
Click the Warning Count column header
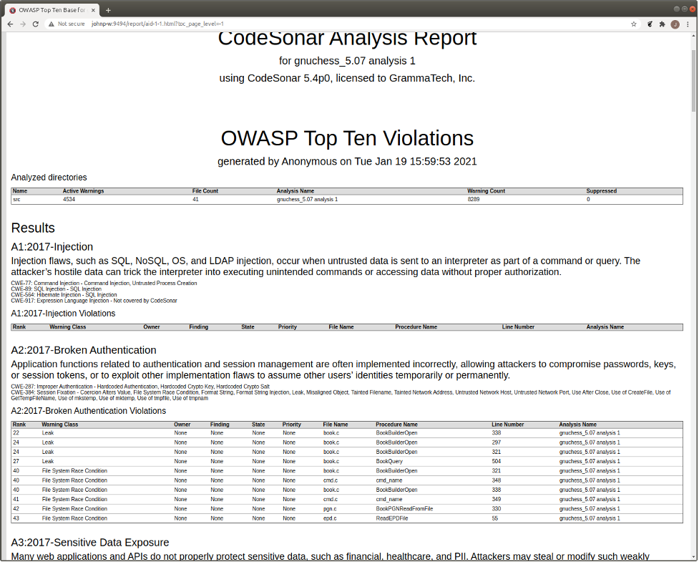tap(486, 191)
